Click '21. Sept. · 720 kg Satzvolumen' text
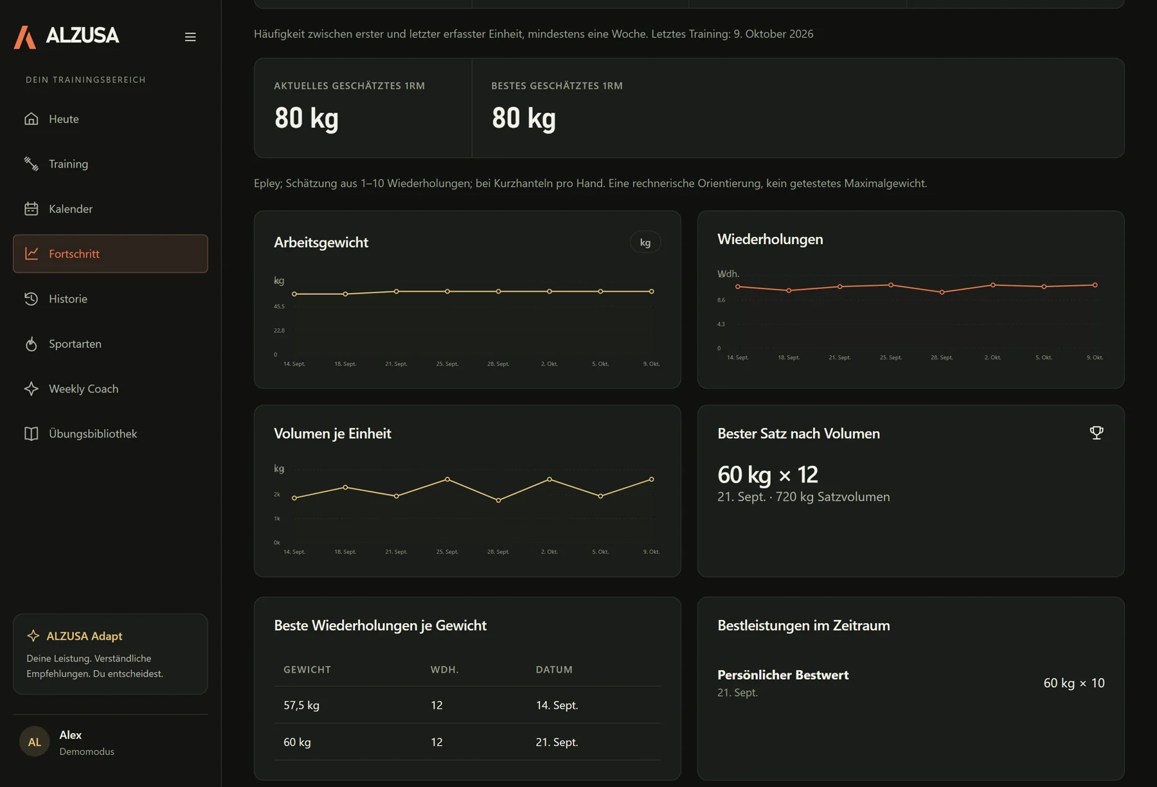The image size is (1157, 787). [803, 497]
